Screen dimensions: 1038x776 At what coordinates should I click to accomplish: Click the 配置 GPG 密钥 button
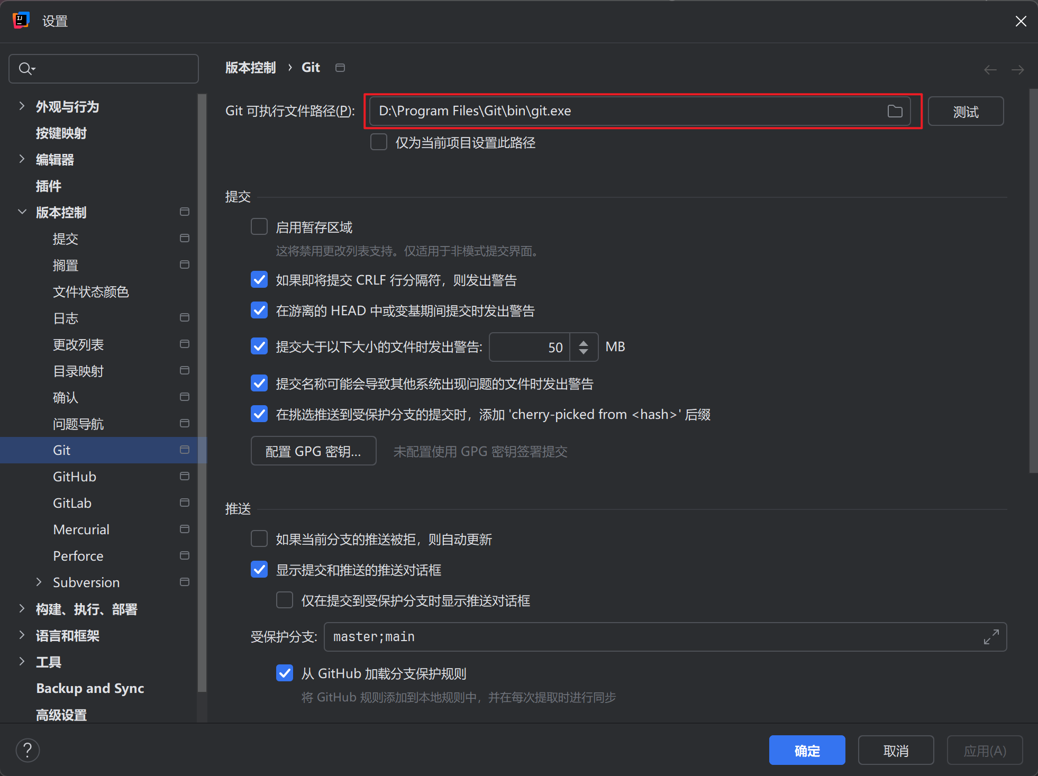[313, 451]
